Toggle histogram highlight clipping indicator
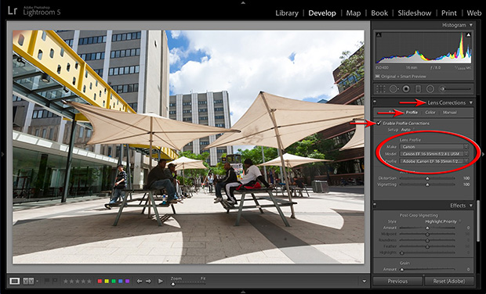486x294 pixels. coord(468,35)
